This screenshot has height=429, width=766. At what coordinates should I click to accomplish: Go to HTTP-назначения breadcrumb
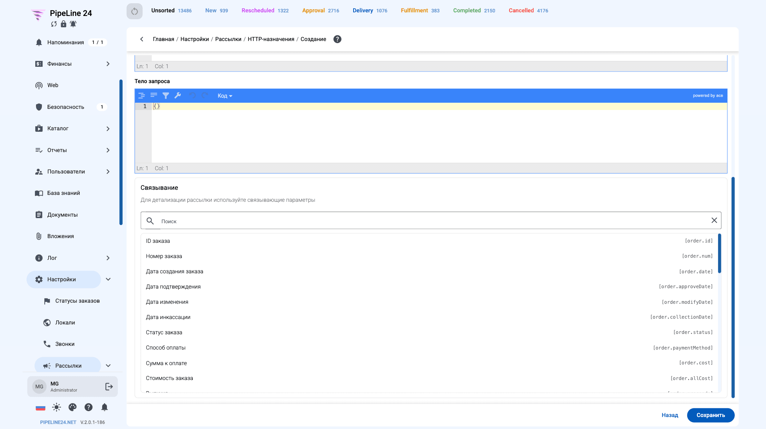(x=271, y=39)
